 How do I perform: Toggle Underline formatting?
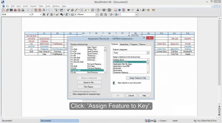52,14
